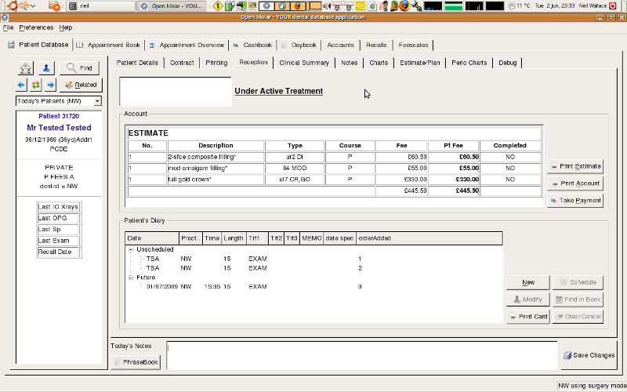The height and width of the screenshot is (392, 627).
Task: Click the '2-sfce composite filling*' description cell
Action: click(216, 157)
